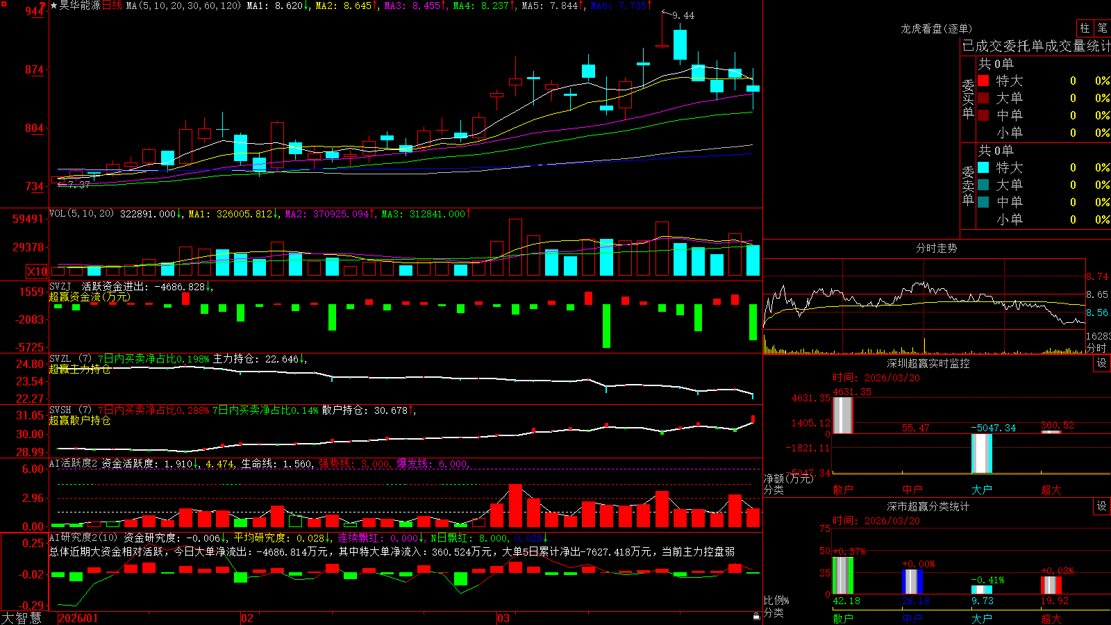Click the 超赢资金流(万元) label
The width and height of the screenshot is (1111, 625).
tap(90, 297)
